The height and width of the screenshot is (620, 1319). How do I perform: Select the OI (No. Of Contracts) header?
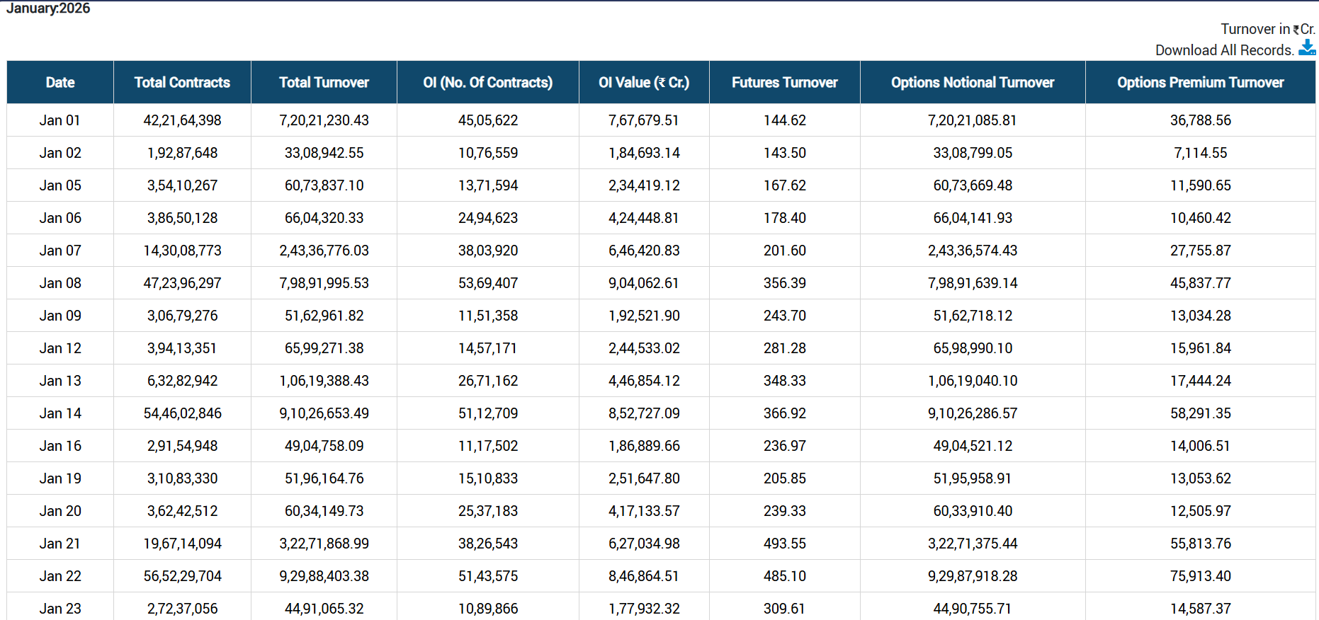487,83
